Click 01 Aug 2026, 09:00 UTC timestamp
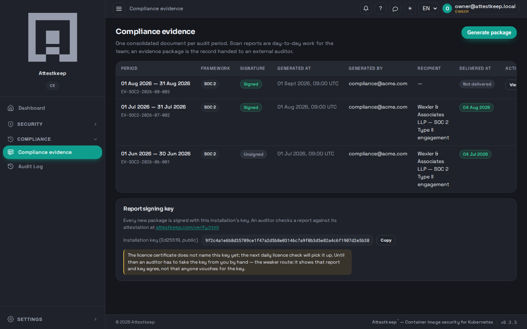This screenshot has height=329, width=527. pos(307,107)
